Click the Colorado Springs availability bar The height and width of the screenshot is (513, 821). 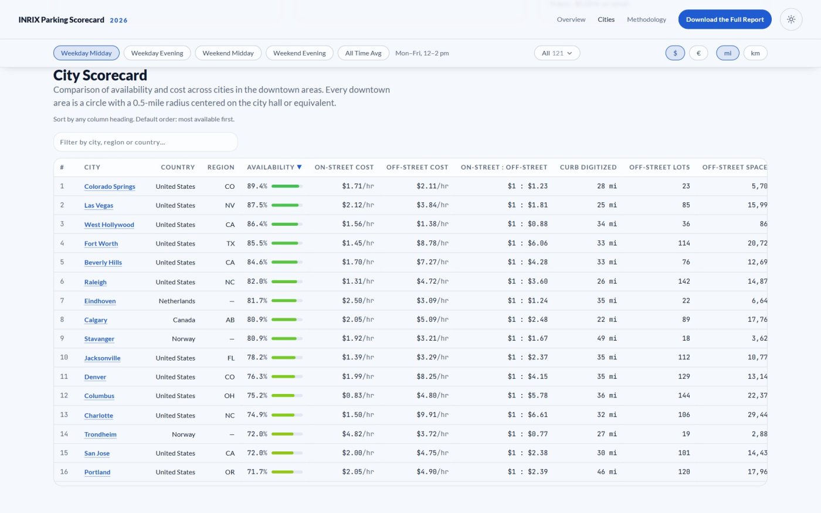click(x=287, y=186)
